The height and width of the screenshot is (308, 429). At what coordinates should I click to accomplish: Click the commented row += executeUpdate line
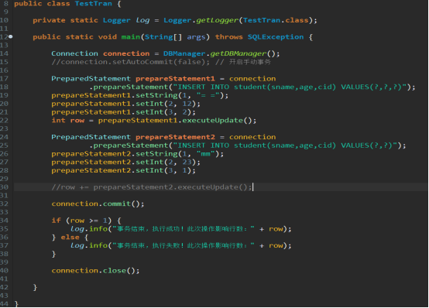point(152,187)
